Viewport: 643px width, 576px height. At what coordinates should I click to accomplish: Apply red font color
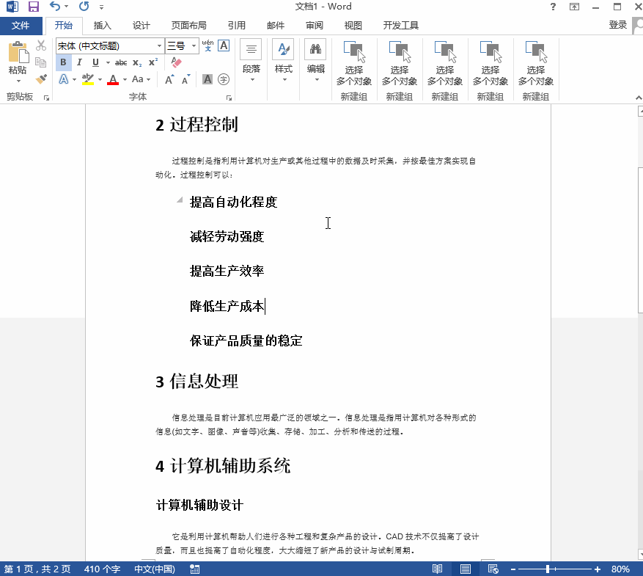pos(113,79)
